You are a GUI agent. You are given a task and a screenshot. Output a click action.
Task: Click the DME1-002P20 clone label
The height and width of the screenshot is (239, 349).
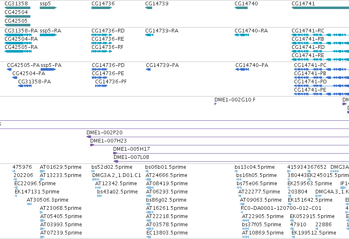(105, 133)
